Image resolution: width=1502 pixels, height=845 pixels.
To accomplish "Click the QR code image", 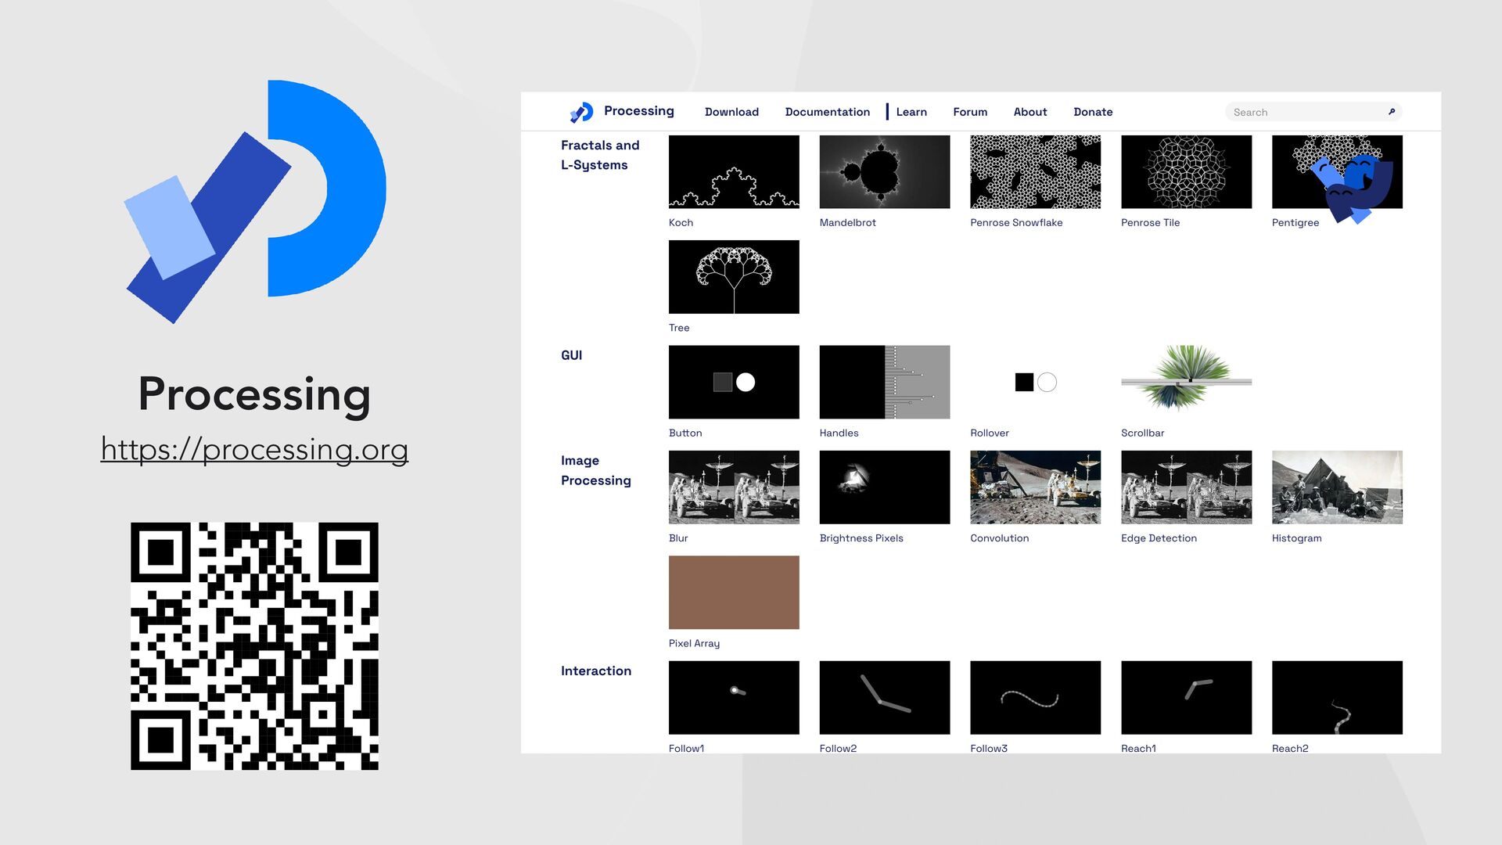I will (254, 646).
